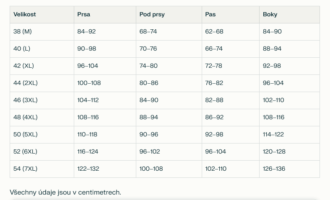The image size is (330, 200).
Task: Click the 84–92 Prsa value for size 38
Action: [x=87, y=31]
